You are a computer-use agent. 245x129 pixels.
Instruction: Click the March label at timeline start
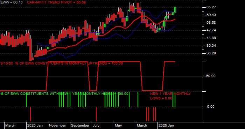(10, 126)
